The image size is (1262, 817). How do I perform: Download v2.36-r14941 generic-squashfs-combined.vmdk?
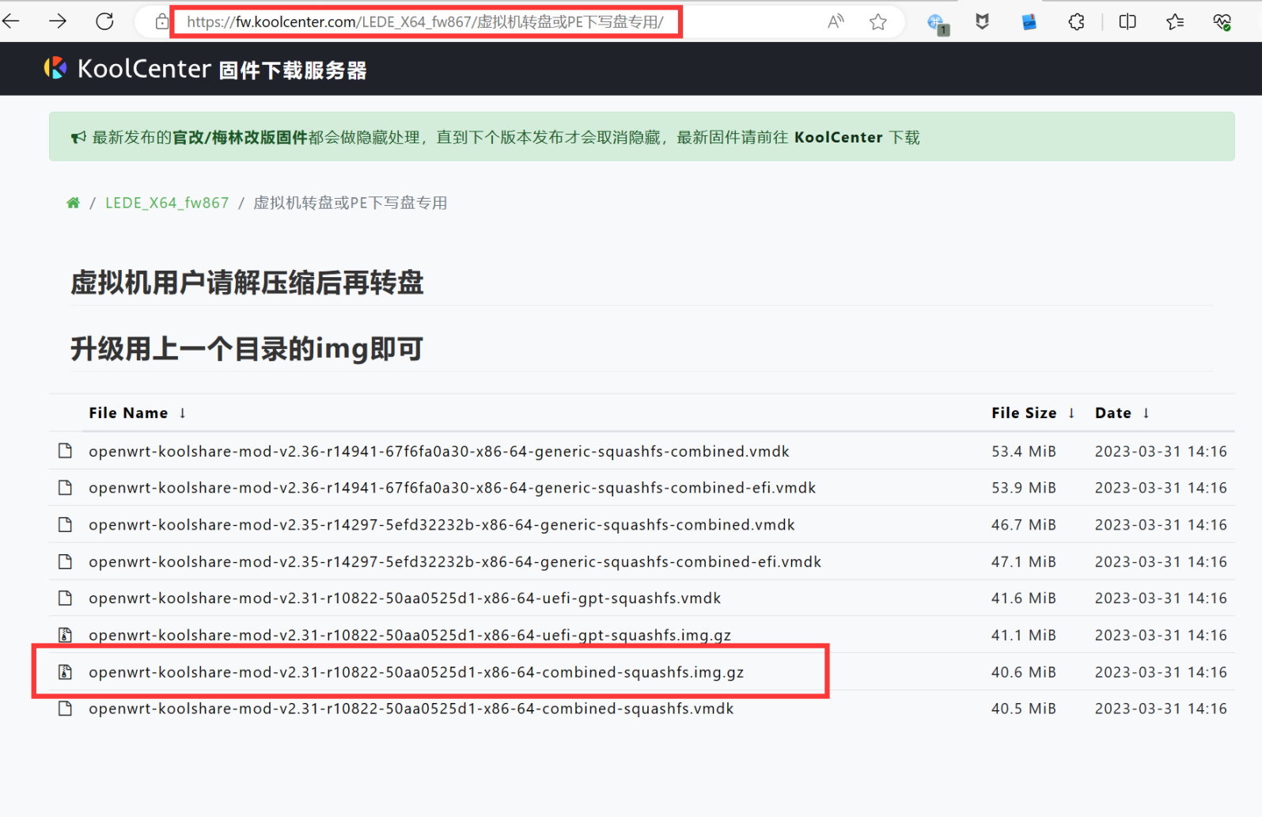(x=439, y=451)
